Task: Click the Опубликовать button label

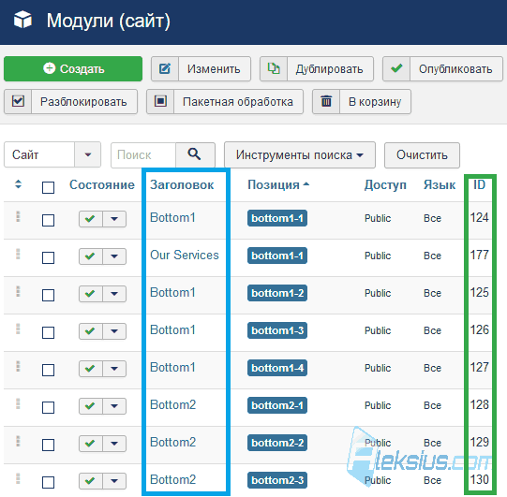Action: [x=455, y=69]
